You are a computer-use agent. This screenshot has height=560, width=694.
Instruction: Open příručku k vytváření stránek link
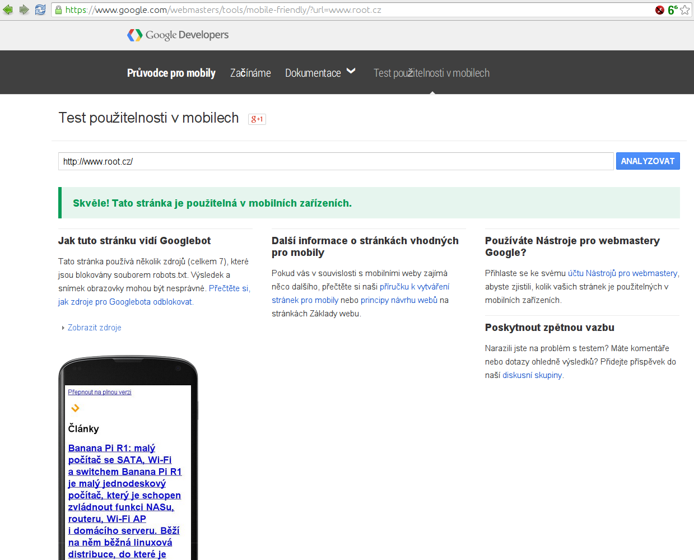coord(361,293)
